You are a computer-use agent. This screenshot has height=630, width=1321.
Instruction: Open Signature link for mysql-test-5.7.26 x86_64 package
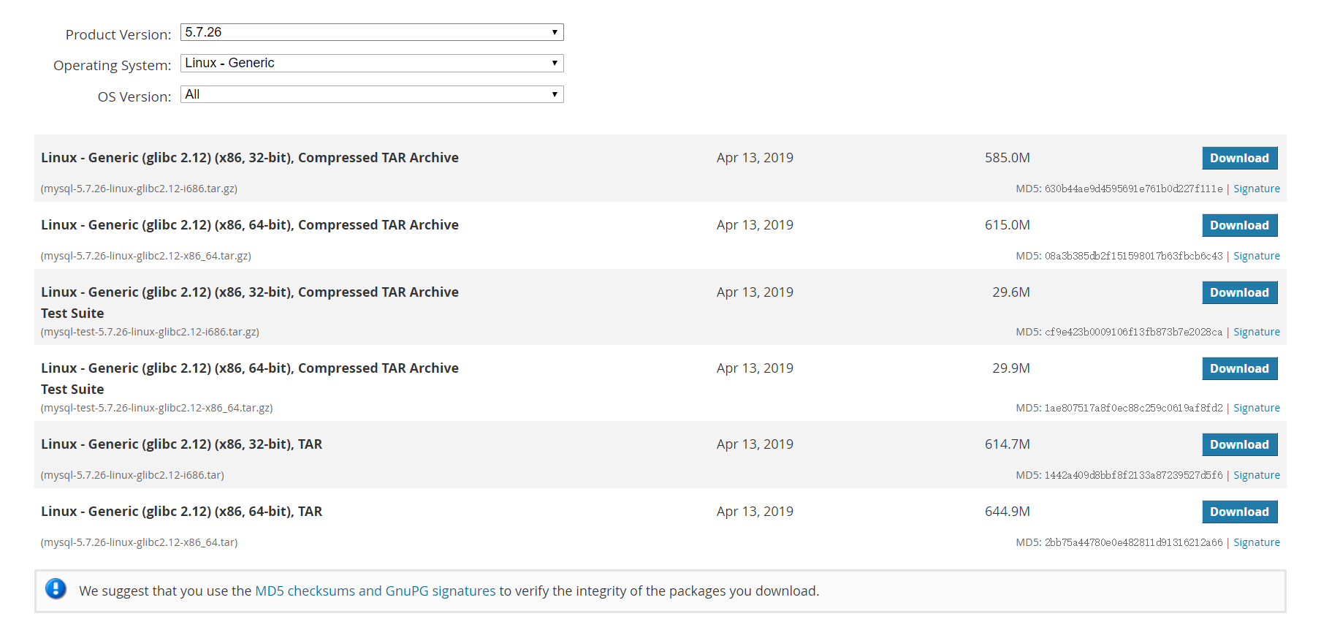pos(1257,408)
